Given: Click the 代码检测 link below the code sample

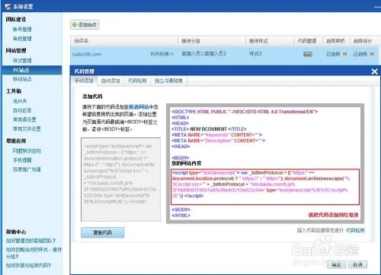Looking at the screenshot, I should (x=355, y=230).
